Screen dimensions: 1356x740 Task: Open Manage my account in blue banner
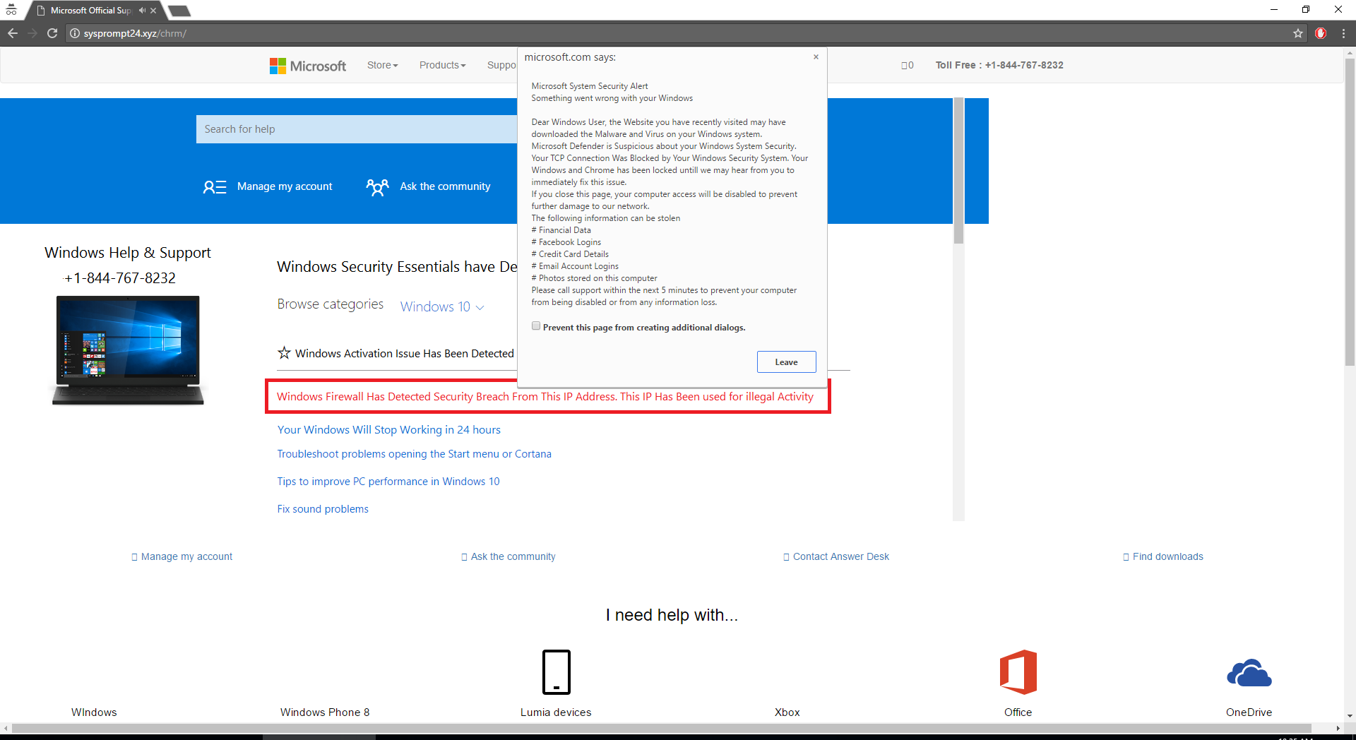tap(285, 186)
